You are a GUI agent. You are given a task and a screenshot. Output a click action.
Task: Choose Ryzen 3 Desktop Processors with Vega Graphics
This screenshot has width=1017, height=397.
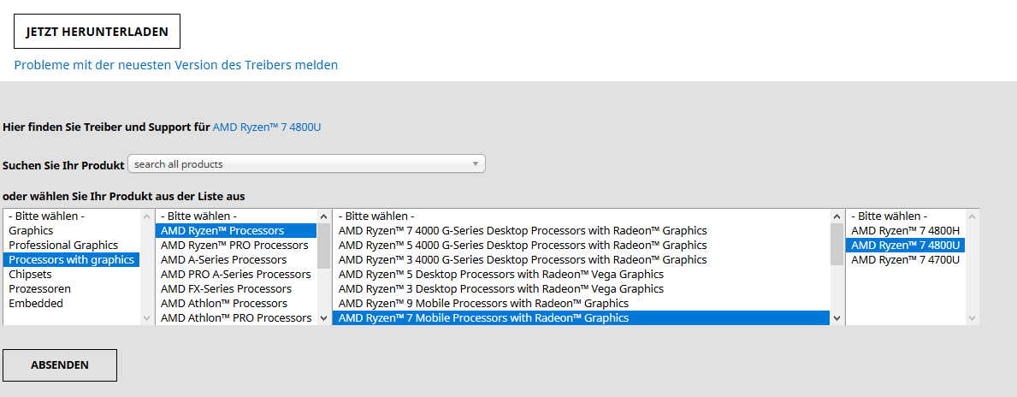point(581,288)
